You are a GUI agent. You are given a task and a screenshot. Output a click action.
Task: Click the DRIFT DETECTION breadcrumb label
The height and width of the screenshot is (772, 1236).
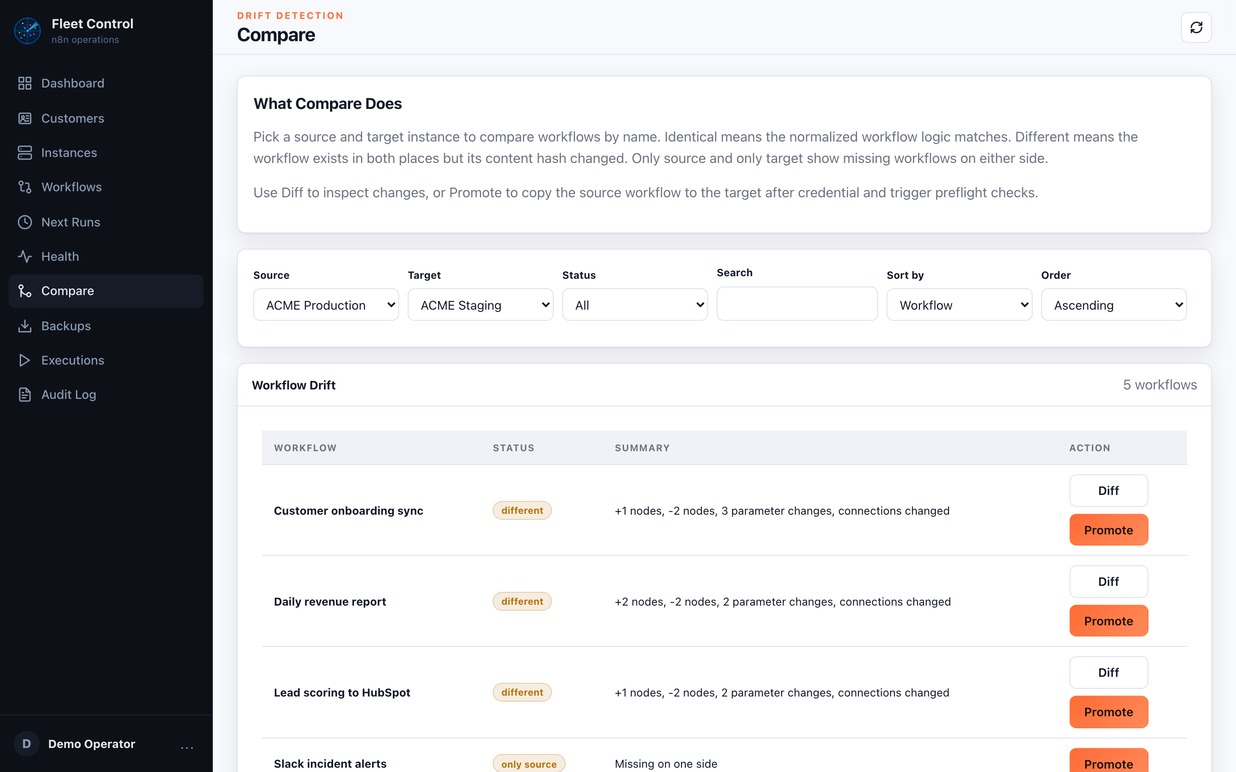point(290,15)
